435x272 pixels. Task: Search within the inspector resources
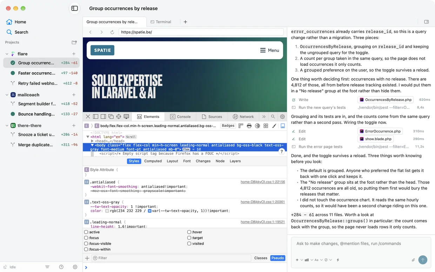pyautogui.click(x=273, y=117)
